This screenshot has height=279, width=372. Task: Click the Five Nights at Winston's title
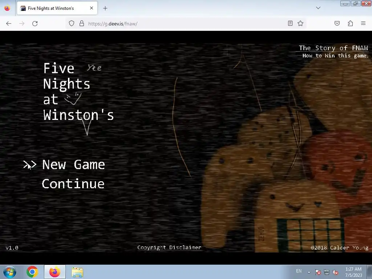coord(78,92)
